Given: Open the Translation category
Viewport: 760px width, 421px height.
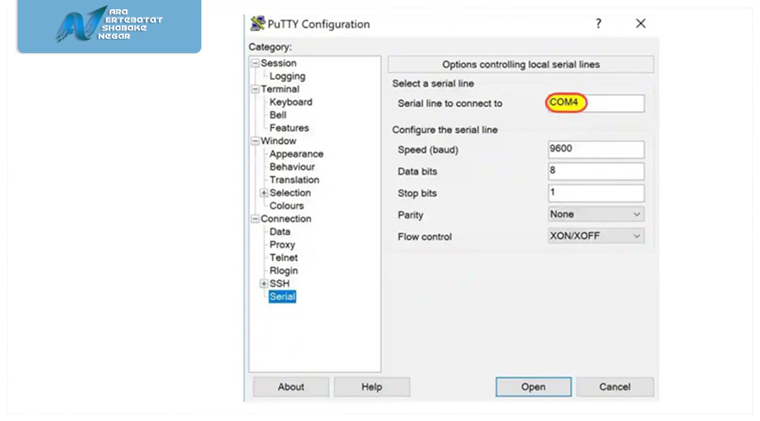Looking at the screenshot, I should [x=294, y=179].
